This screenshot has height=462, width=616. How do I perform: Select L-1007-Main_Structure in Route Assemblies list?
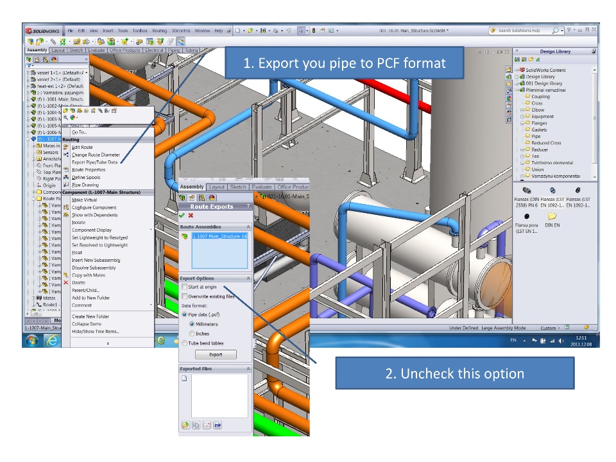tap(220, 236)
